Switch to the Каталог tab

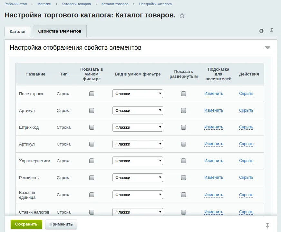17,31
